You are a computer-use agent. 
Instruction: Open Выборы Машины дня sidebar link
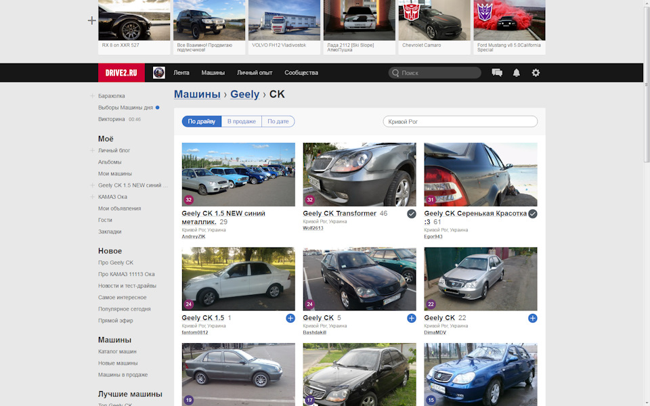(126, 108)
